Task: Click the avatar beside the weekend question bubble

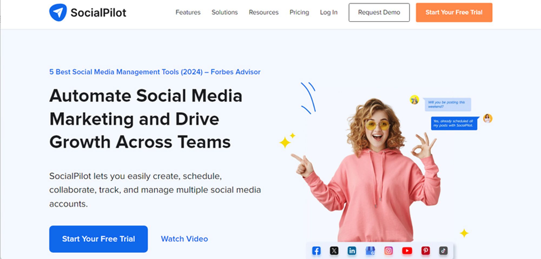Action: [x=414, y=100]
